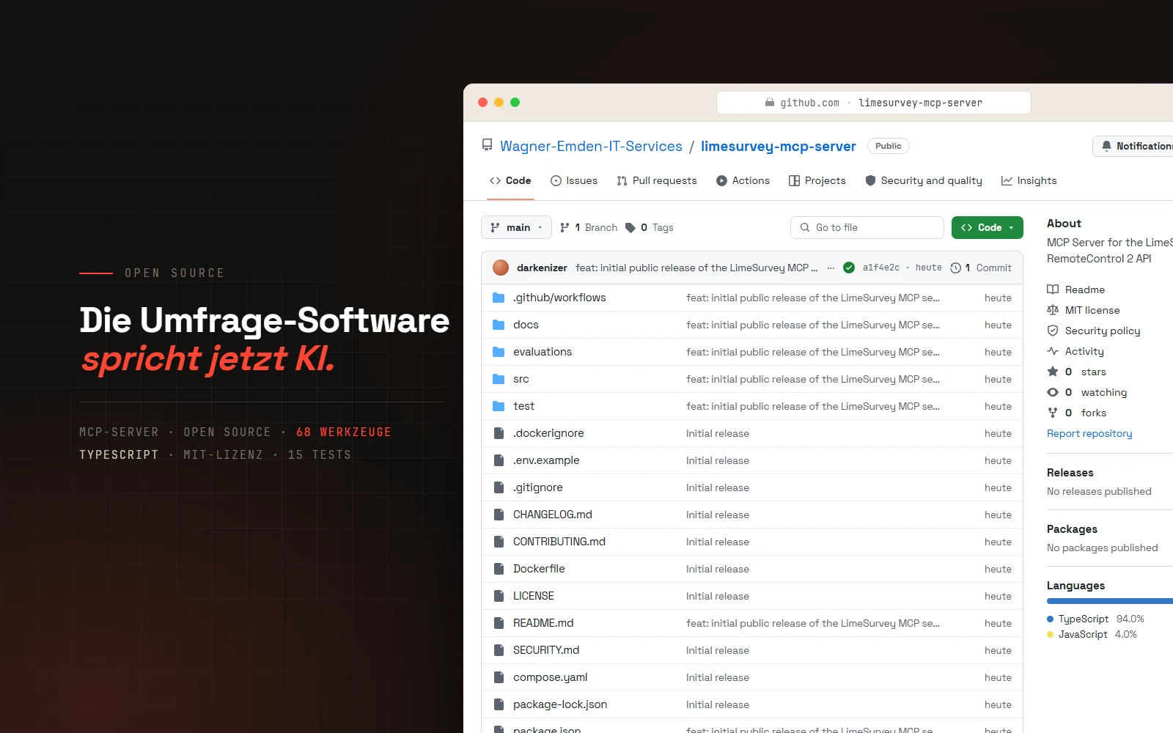Open CHANGELOG.md file
The width and height of the screenshot is (1173, 733).
(553, 515)
